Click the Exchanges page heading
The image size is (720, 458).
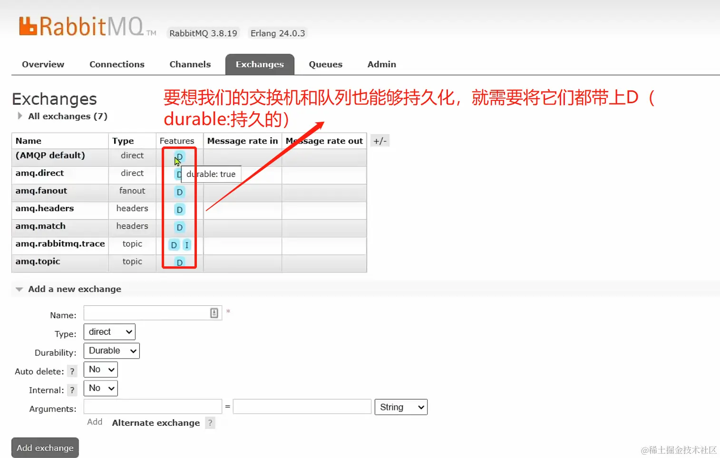pos(54,99)
